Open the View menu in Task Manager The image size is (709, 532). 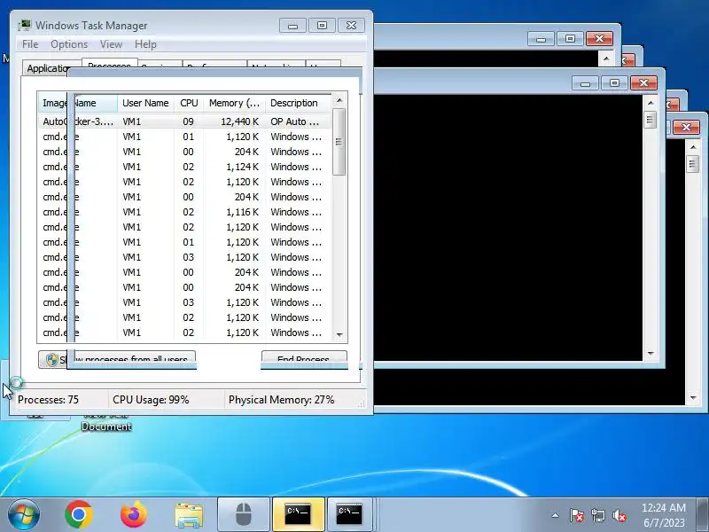[112, 44]
